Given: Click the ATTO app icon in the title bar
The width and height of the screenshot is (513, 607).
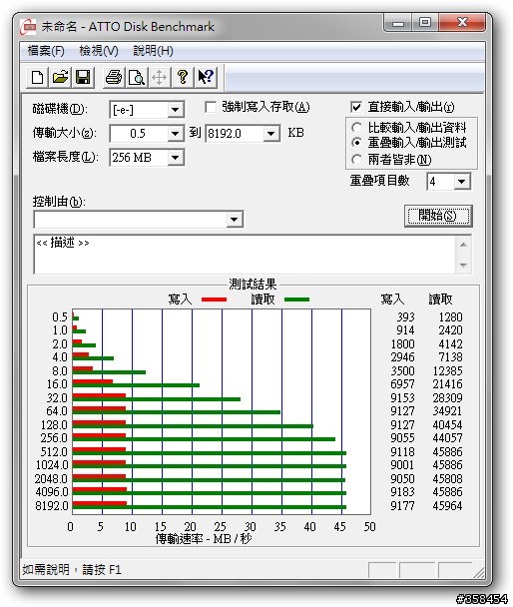Looking at the screenshot, I should tap(28, 26).
